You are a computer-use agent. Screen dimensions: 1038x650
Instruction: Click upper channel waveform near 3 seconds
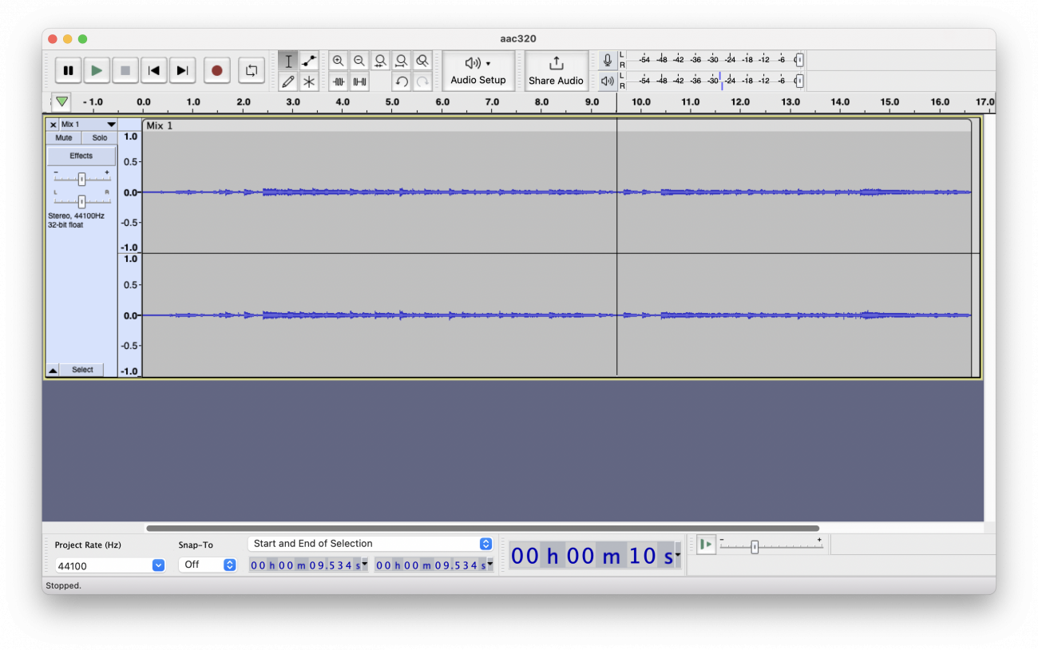coord(293,192)
